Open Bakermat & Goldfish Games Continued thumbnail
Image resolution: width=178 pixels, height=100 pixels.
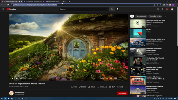[138, 24]
